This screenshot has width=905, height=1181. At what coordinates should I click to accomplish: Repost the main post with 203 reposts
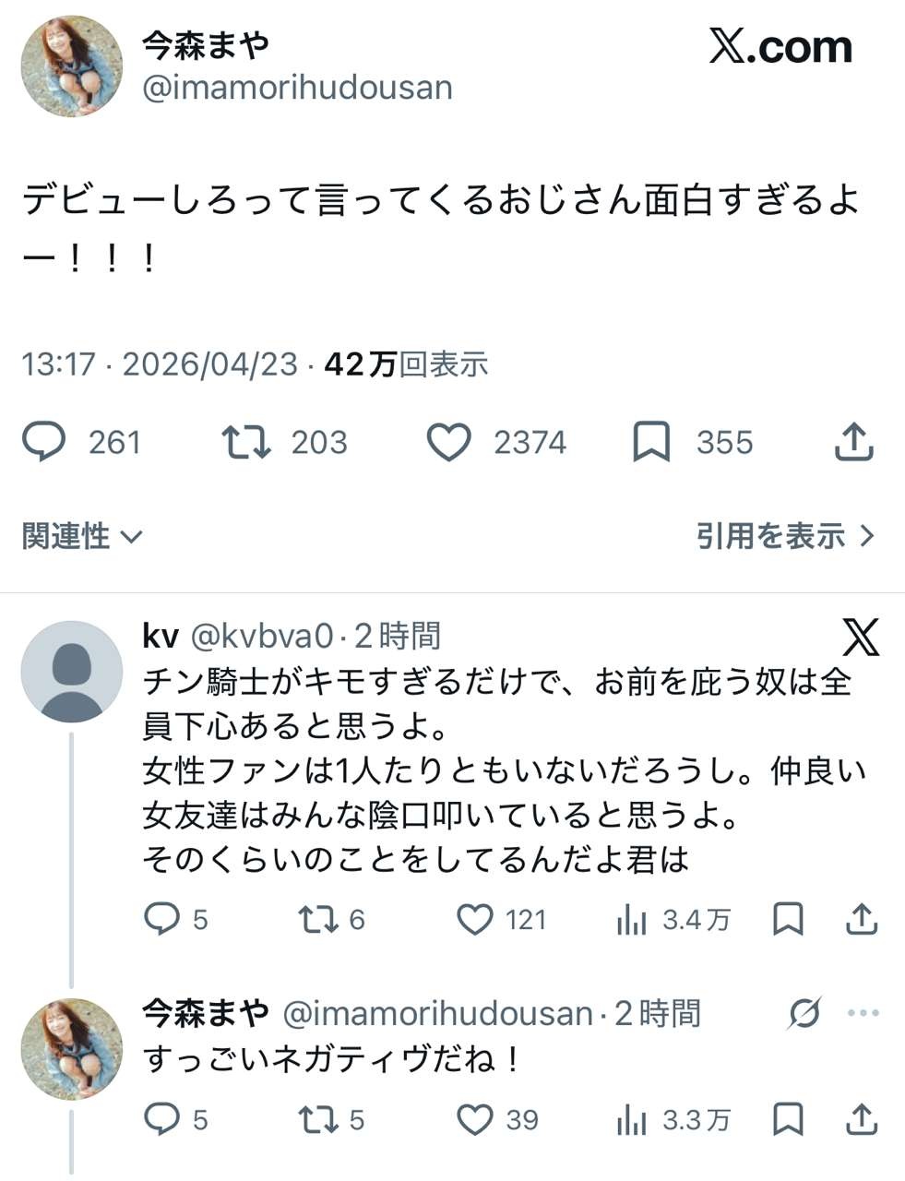(246, 443)
